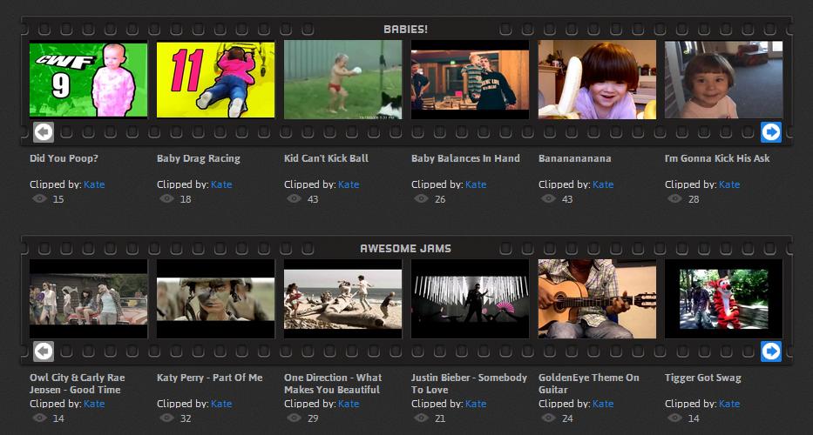Click the eye views icon under Bananananana
This screenshot has width=813, height=435.
click(x=548, y=199)
